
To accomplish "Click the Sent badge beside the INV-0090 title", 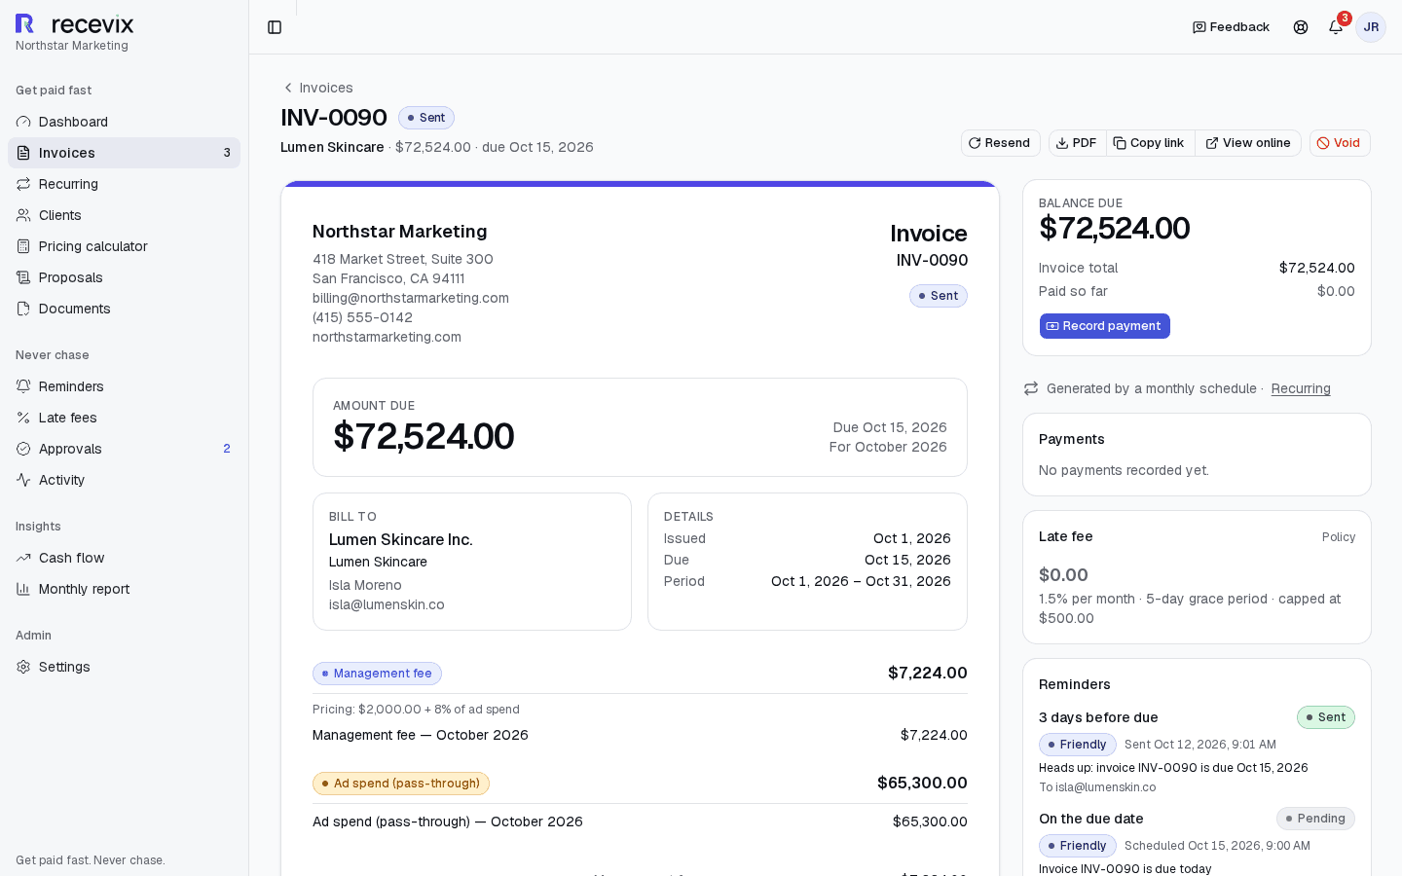I will coord(426,118).
